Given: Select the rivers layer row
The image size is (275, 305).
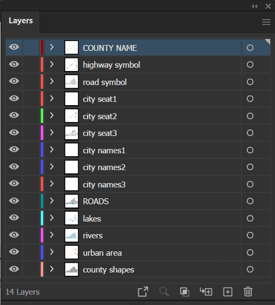Looking at the screenshot, I should tap(138, 235).
